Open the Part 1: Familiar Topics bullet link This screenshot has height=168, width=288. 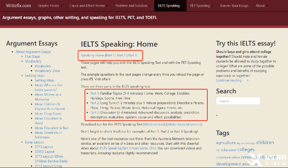coord(95,93)
